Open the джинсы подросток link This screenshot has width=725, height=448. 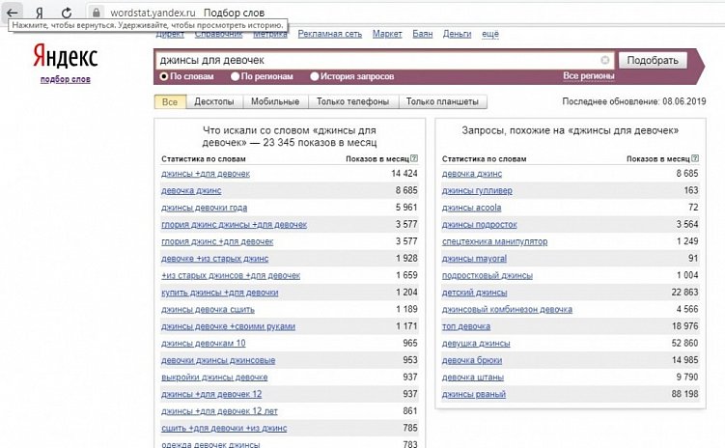(480, 225)
